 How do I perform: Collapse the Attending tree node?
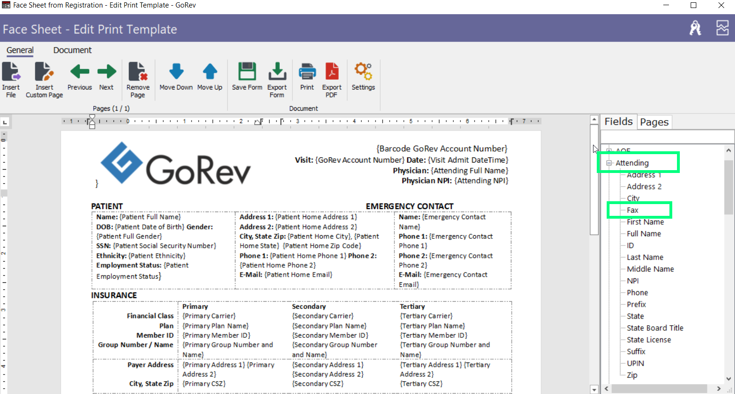click(609, 163)
